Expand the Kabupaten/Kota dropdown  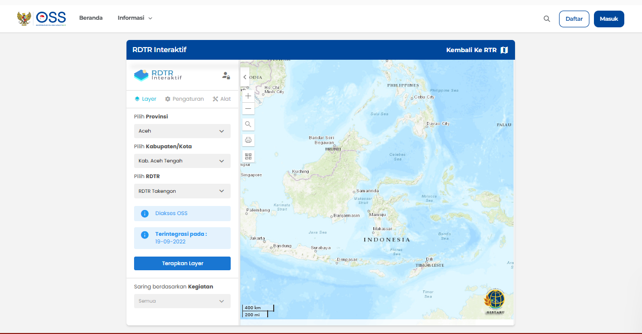pos(182,161)
